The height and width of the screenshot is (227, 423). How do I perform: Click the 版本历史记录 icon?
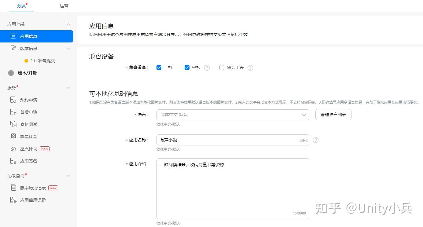(x=13, y=188)
